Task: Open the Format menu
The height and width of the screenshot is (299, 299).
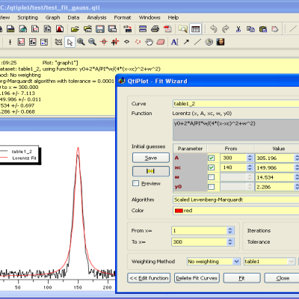Action: point(123,17)
